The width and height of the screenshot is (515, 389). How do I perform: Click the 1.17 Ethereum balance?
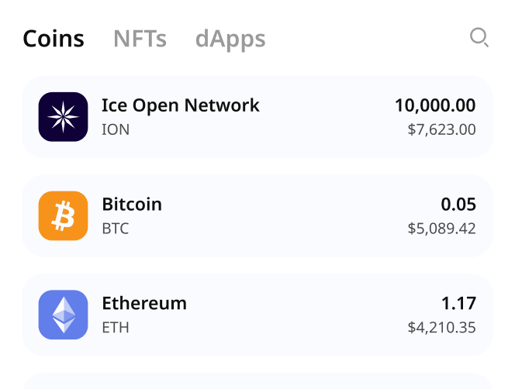tap(459, 303)
